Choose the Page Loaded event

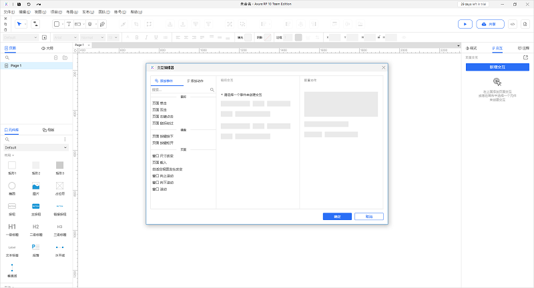click(160, 163)
